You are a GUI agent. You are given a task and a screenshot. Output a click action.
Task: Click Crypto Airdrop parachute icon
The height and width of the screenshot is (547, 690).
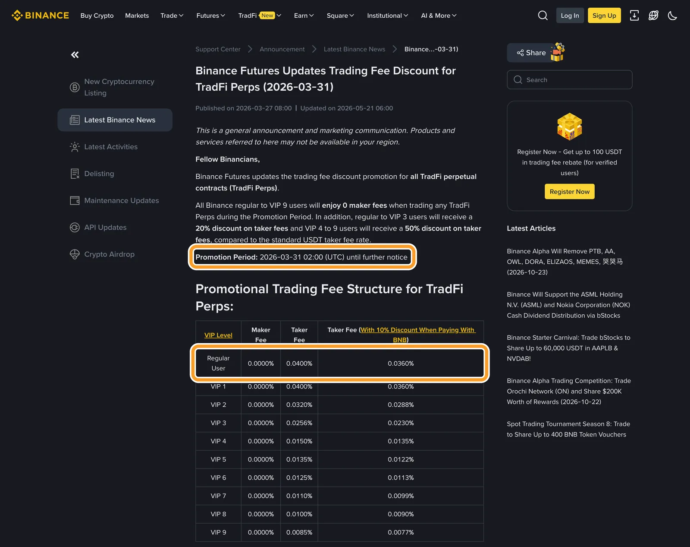pos(75,254)
